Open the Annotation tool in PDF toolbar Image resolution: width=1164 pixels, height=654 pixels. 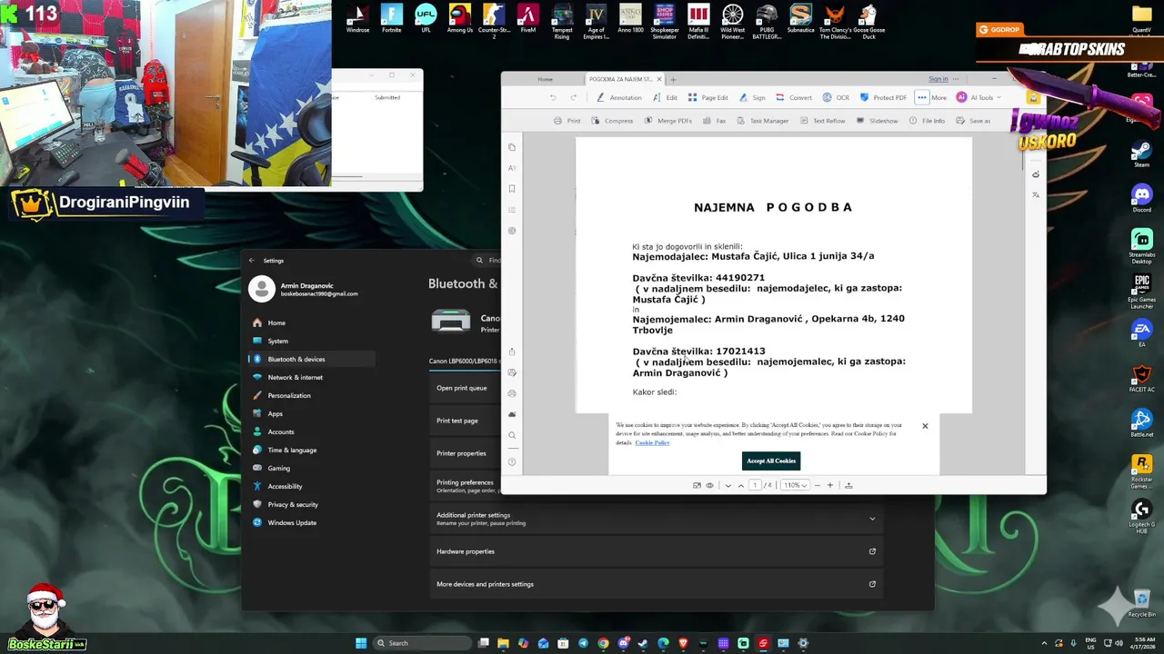[x=619, y=97]
